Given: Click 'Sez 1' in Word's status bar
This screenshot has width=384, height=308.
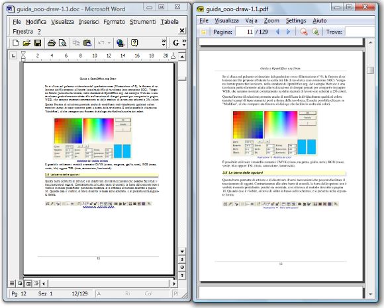Looking at the screenshot, I should 45,293.
